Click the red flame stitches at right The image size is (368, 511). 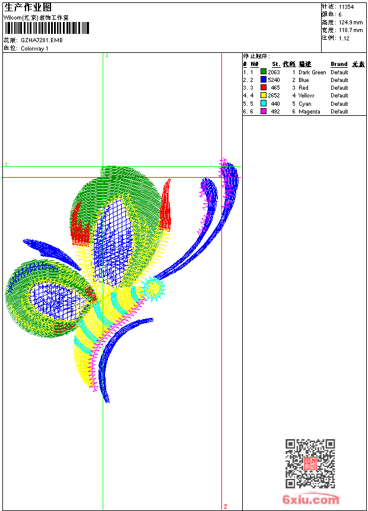166,206
